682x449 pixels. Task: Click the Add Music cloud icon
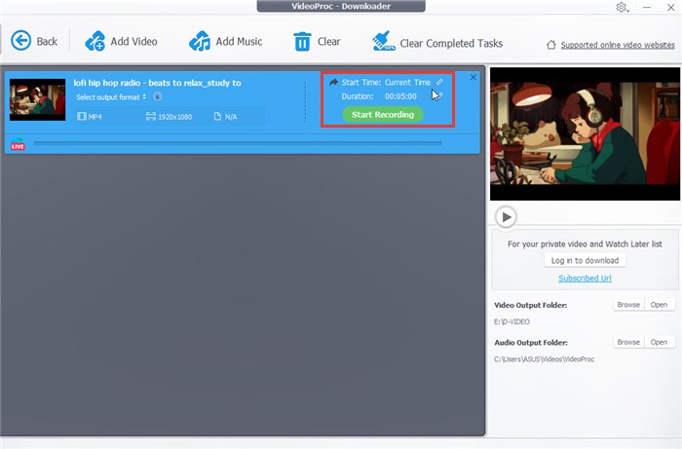[x=200, y=41]
